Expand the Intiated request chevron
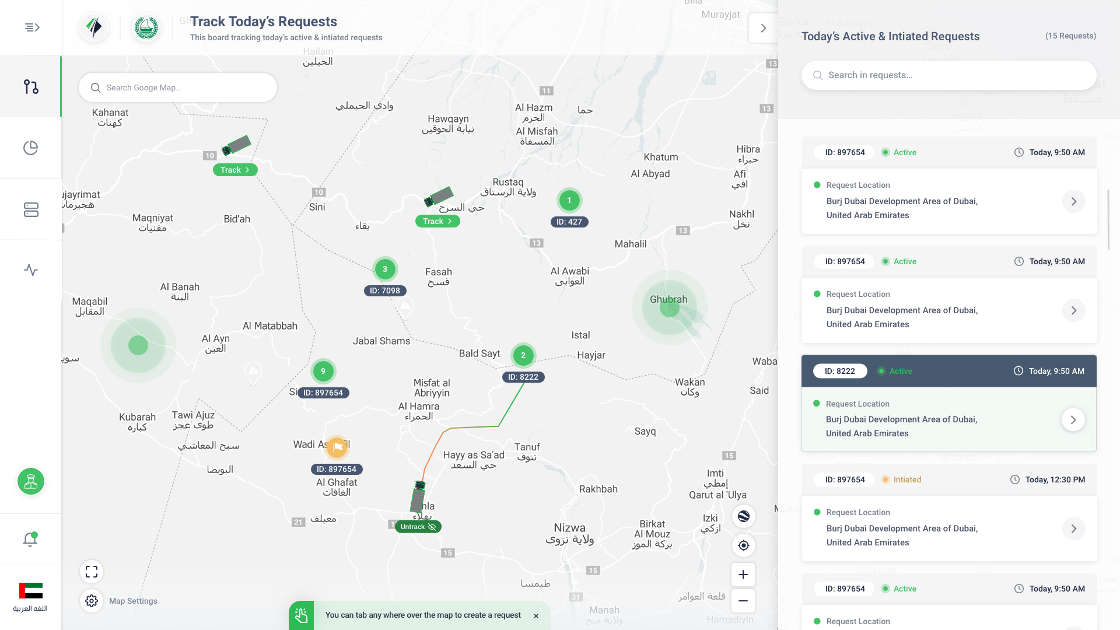 point(1074,529)
